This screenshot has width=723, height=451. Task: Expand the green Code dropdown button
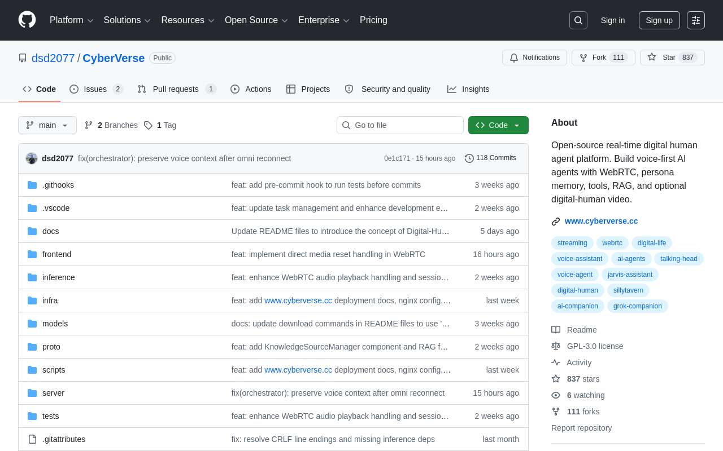(x=498, y=125)
